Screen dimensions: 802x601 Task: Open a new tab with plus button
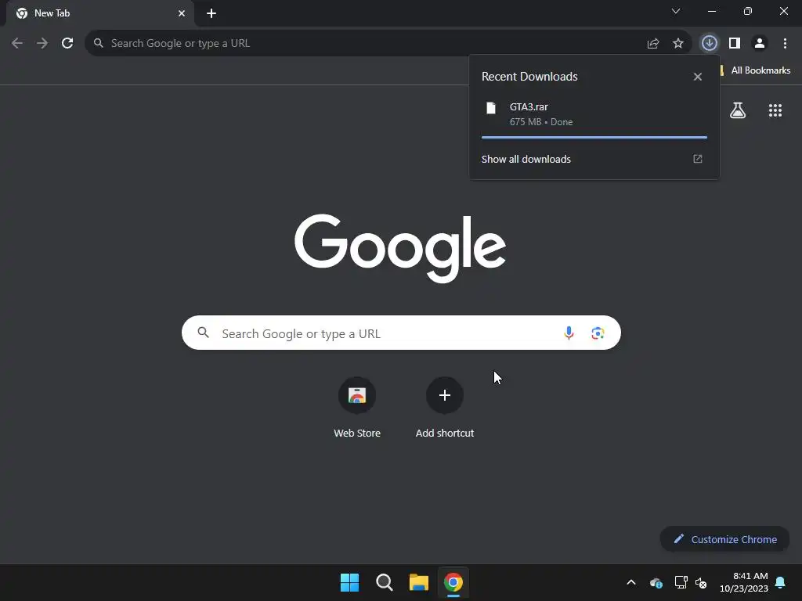click(x=211, y=13)
